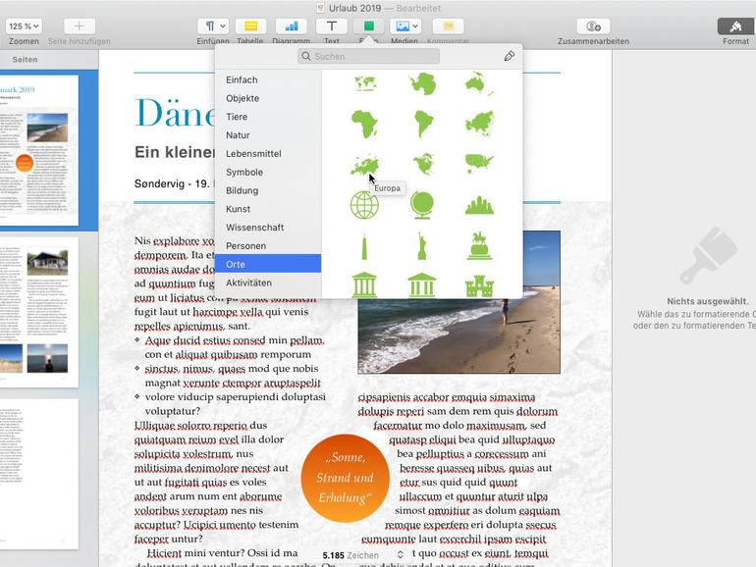The image size is (756, 567).
Task: Click the orange Sonne, Strand und Erholung circle
Action: [x=345, y=478]
